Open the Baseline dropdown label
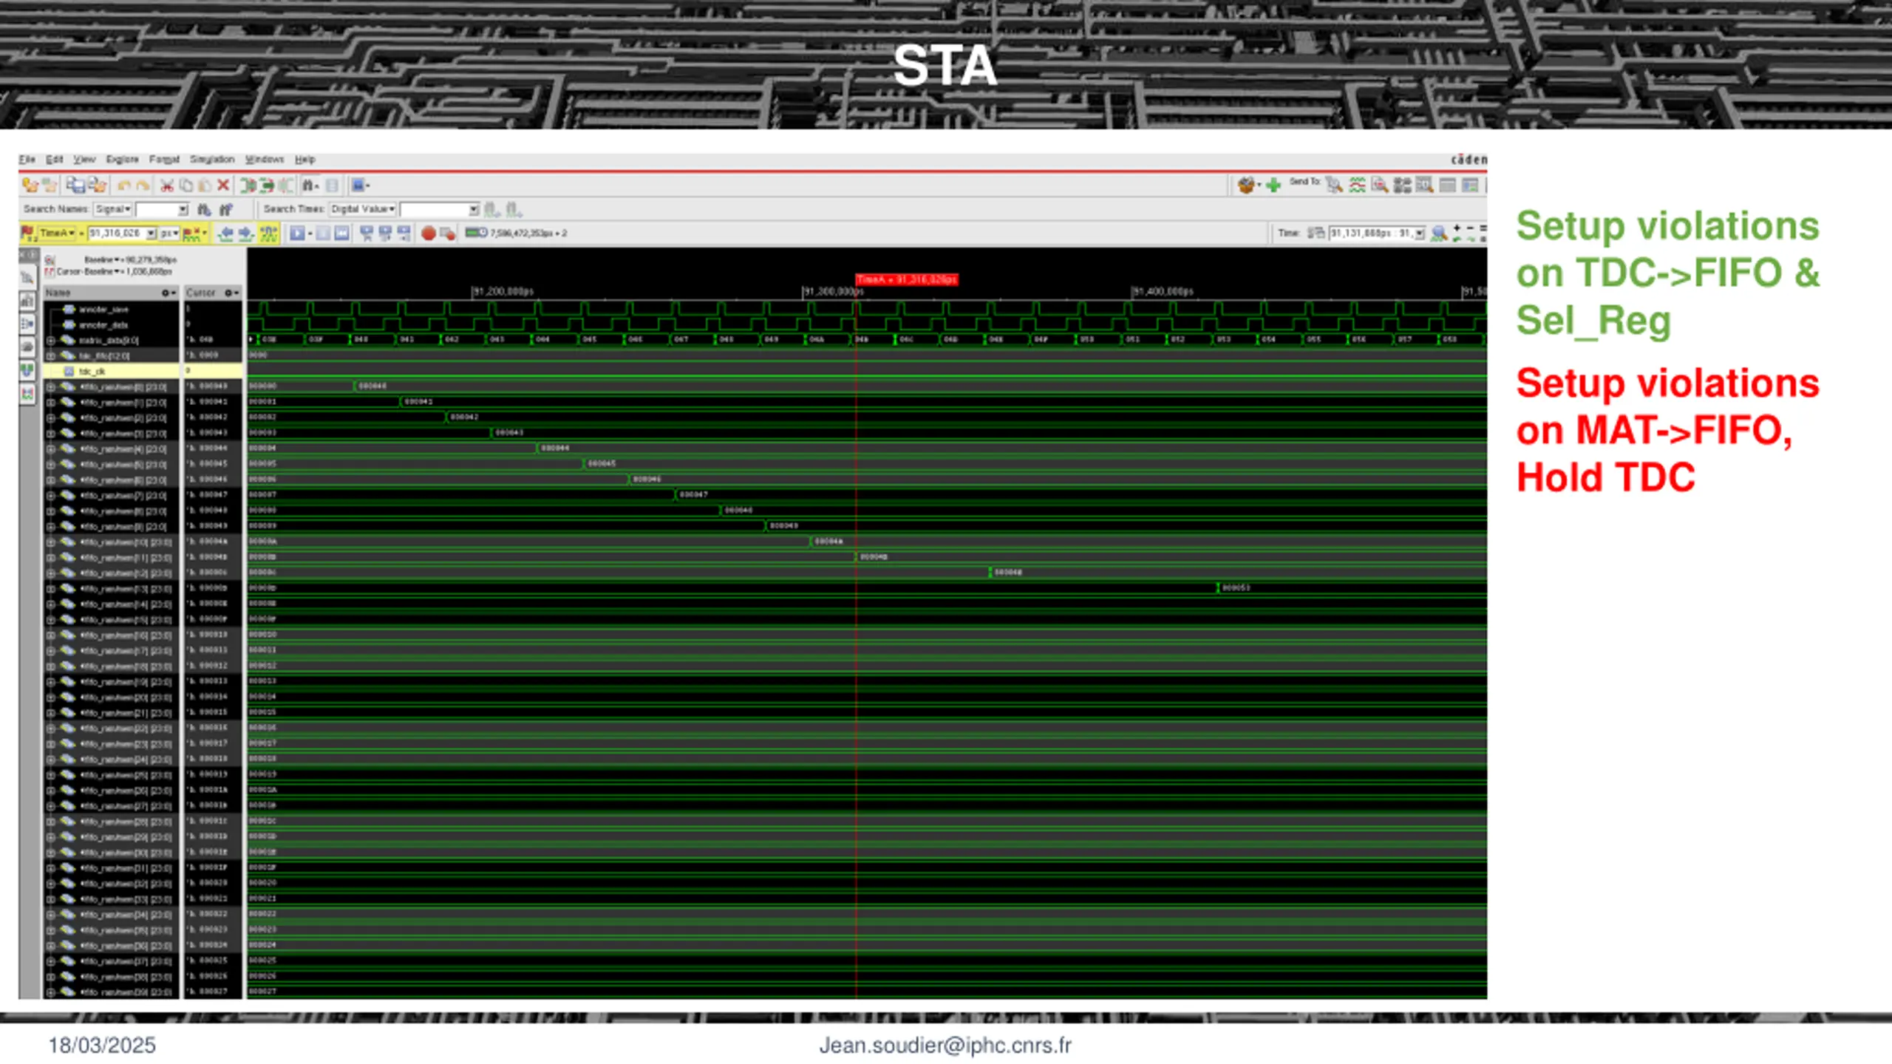Screen dimensions: 1892x1064 (102, 260)
